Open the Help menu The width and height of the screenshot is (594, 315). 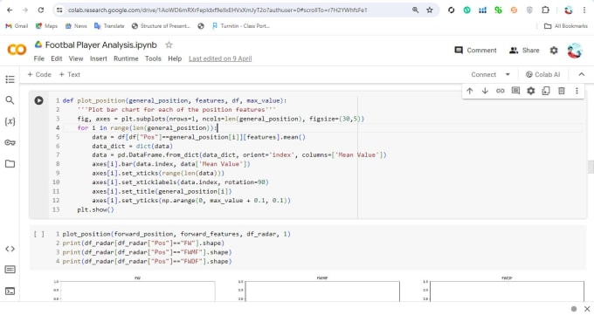(175, 58)
